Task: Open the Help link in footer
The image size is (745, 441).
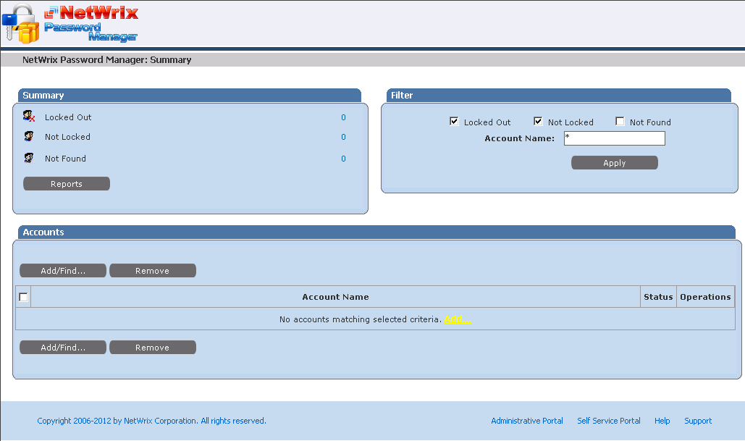Action: [662, 421]
